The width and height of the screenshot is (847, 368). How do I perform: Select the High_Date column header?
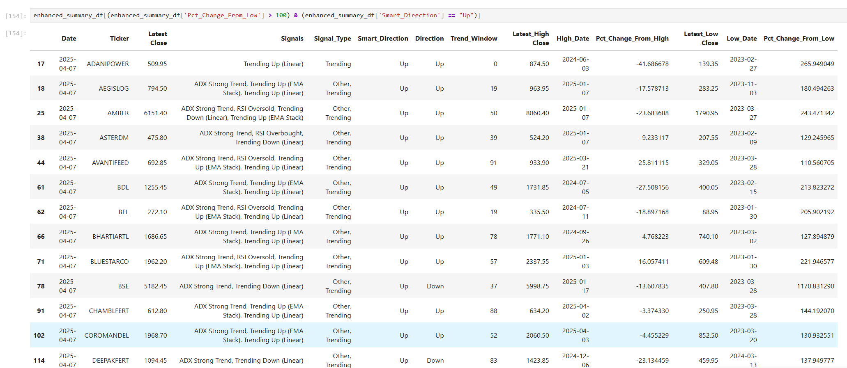click(x=573, y=39)
